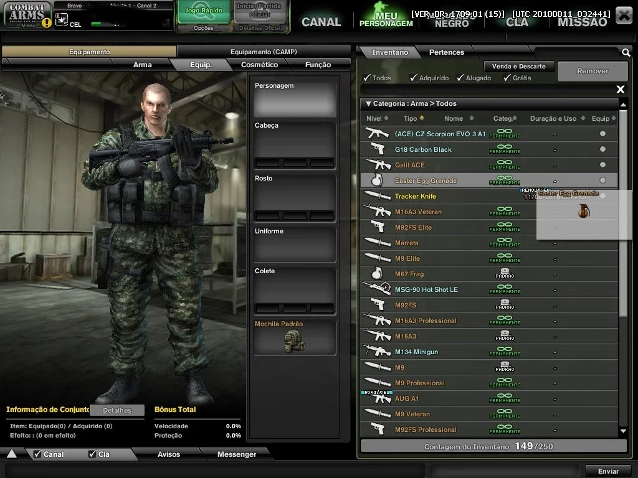
Task: Sort inventory by Nível column
Action: point(377,118)
